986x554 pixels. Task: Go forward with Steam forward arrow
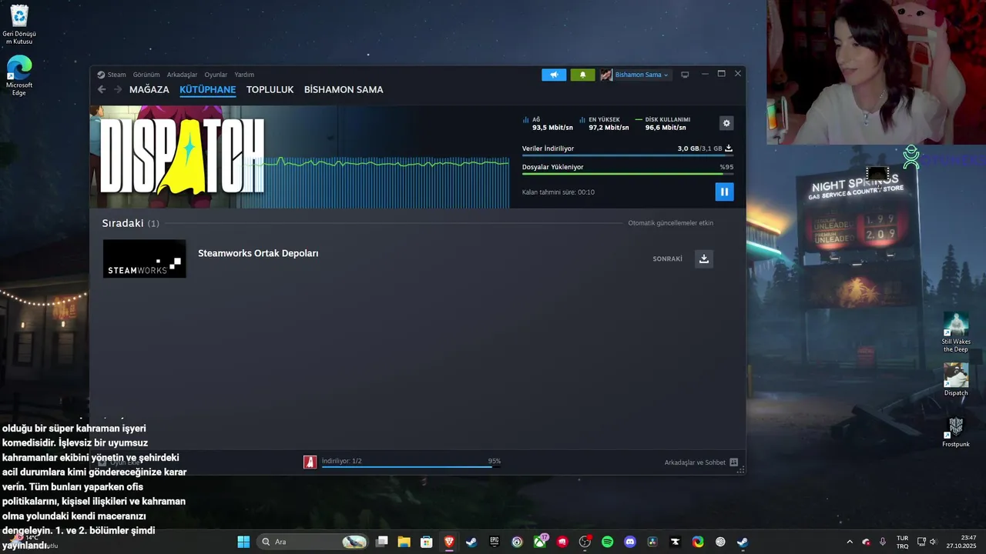point(118,89)
